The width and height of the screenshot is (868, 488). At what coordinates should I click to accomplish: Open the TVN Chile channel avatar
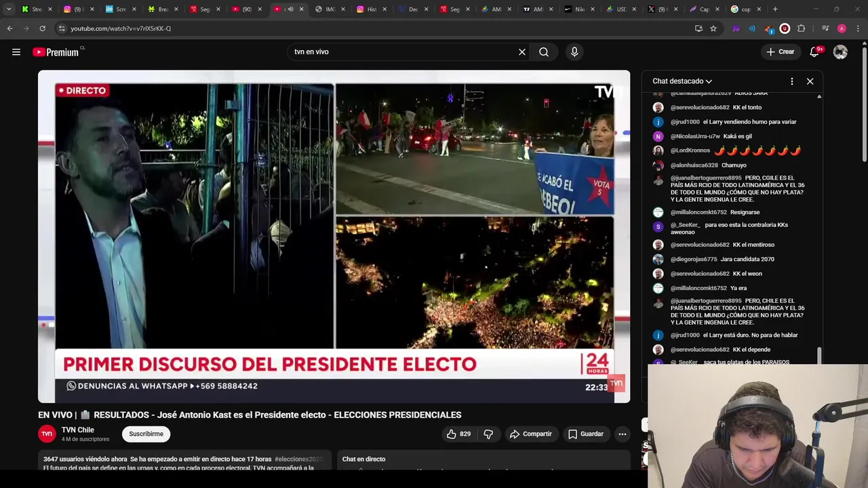click(x=47, y=434)
